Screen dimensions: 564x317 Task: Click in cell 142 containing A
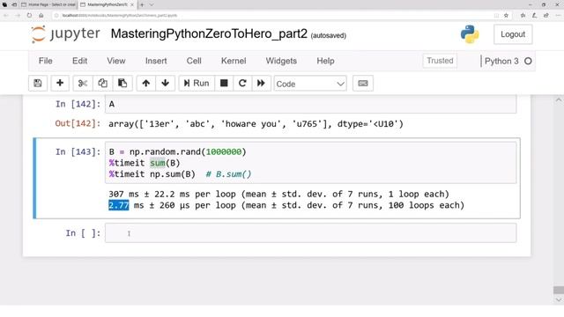point(311,104)
